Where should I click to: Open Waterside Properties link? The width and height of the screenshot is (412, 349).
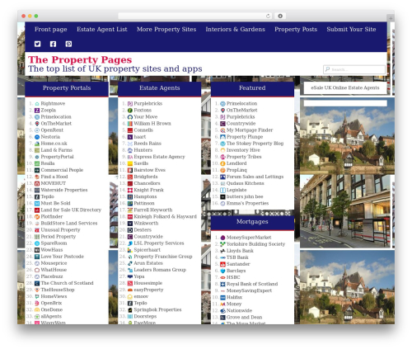64,190
